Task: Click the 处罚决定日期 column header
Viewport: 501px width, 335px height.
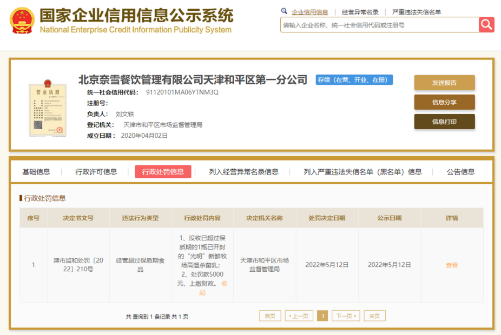Action: (x=327, y=218)
